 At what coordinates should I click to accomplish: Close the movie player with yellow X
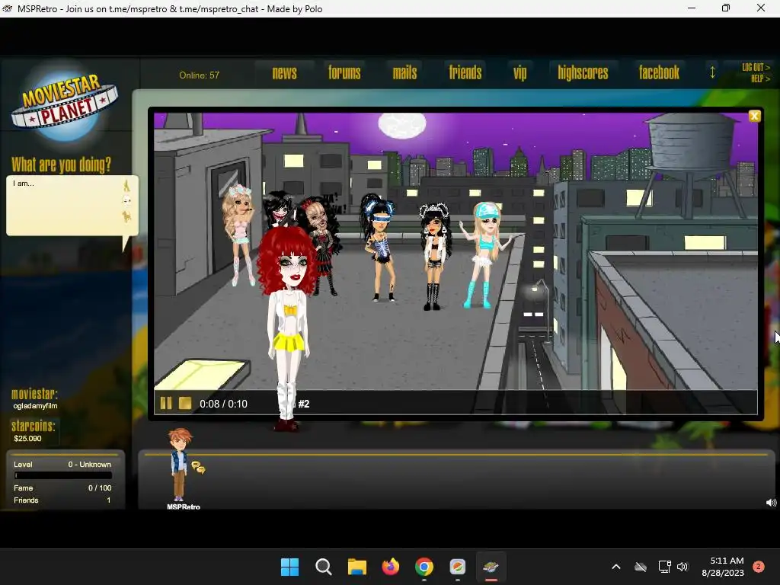pyautogui.click(x=754, y=116)
